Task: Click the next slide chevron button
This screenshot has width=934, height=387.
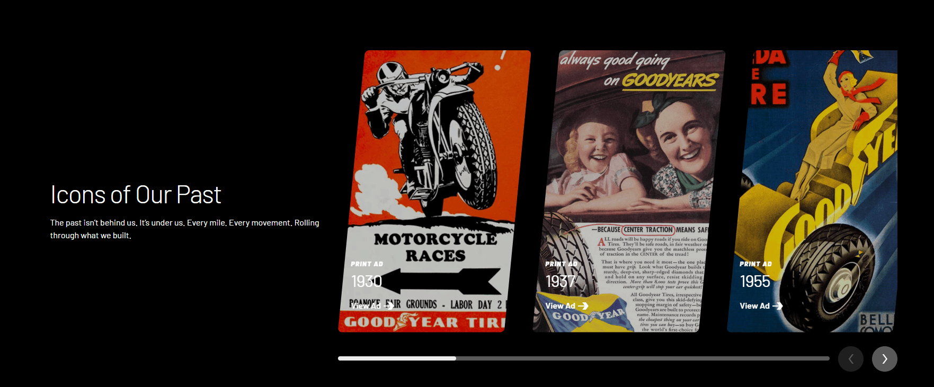Action: [x=884, y=359]
